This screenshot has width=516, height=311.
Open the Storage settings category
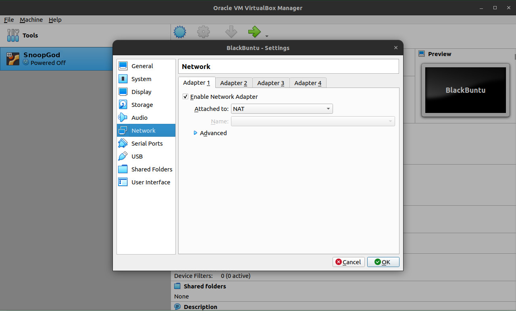click(x=146, y=105)
